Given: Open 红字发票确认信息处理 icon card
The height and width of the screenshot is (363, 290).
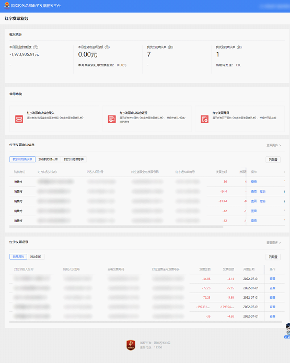Looking at the screenshot, I should tap(112, 119).
